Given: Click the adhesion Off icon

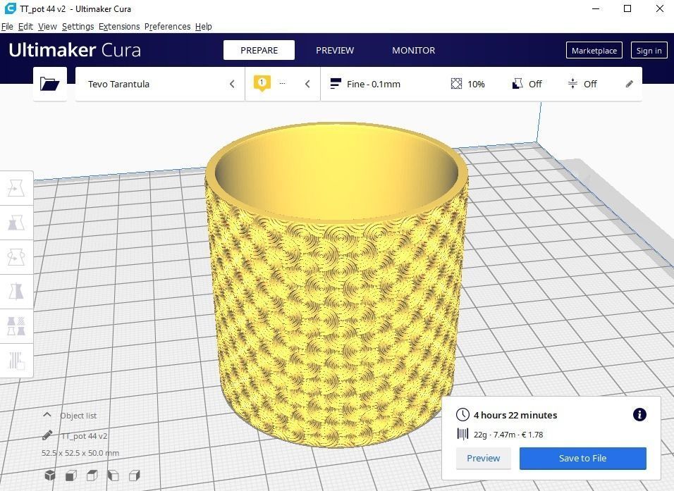Looking at the screenshot, I should pyautogui.click(x=572, y=83).
